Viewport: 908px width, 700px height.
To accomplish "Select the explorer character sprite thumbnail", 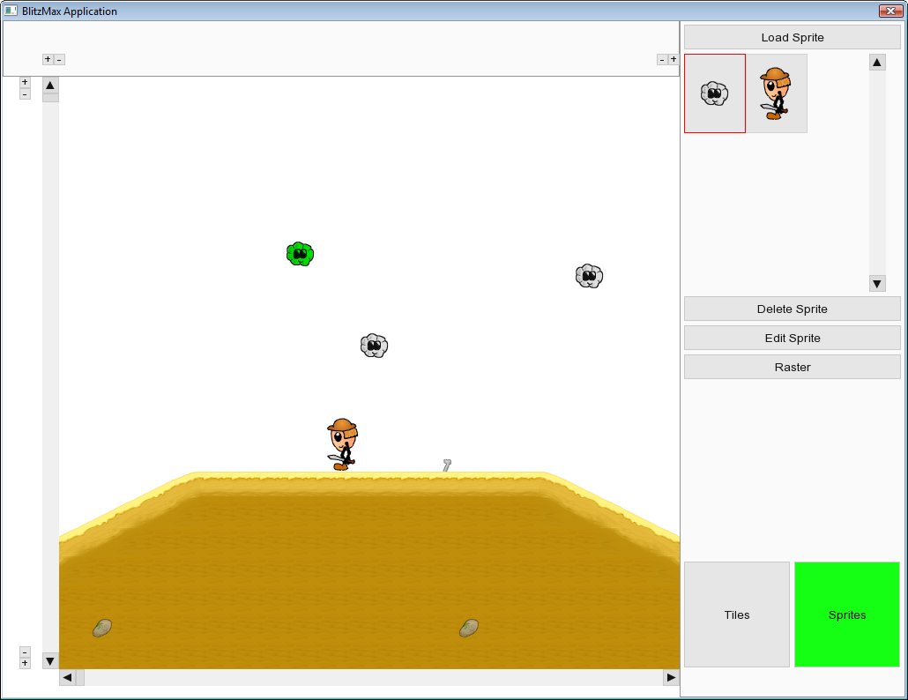I will (x=776, y=93).
